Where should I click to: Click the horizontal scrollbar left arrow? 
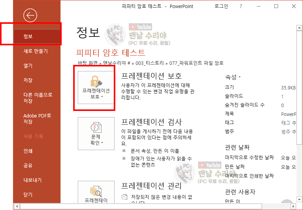(x=17, y=206)
